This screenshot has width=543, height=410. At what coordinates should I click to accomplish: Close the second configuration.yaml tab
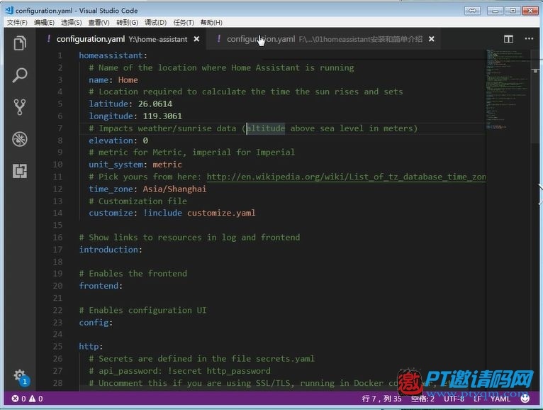pyautogui.click(x=432, y=39)
